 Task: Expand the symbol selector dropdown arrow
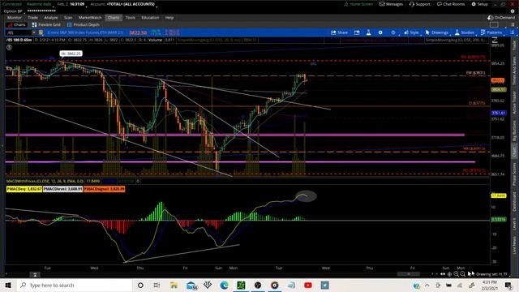click(x=34, y=32)
